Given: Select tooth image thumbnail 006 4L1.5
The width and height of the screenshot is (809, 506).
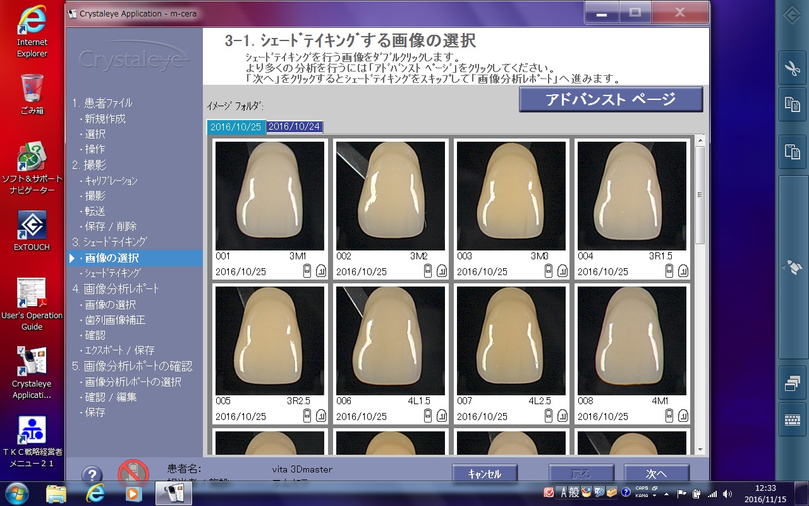Looking at the screenshot, I should [x=391, y=341].
